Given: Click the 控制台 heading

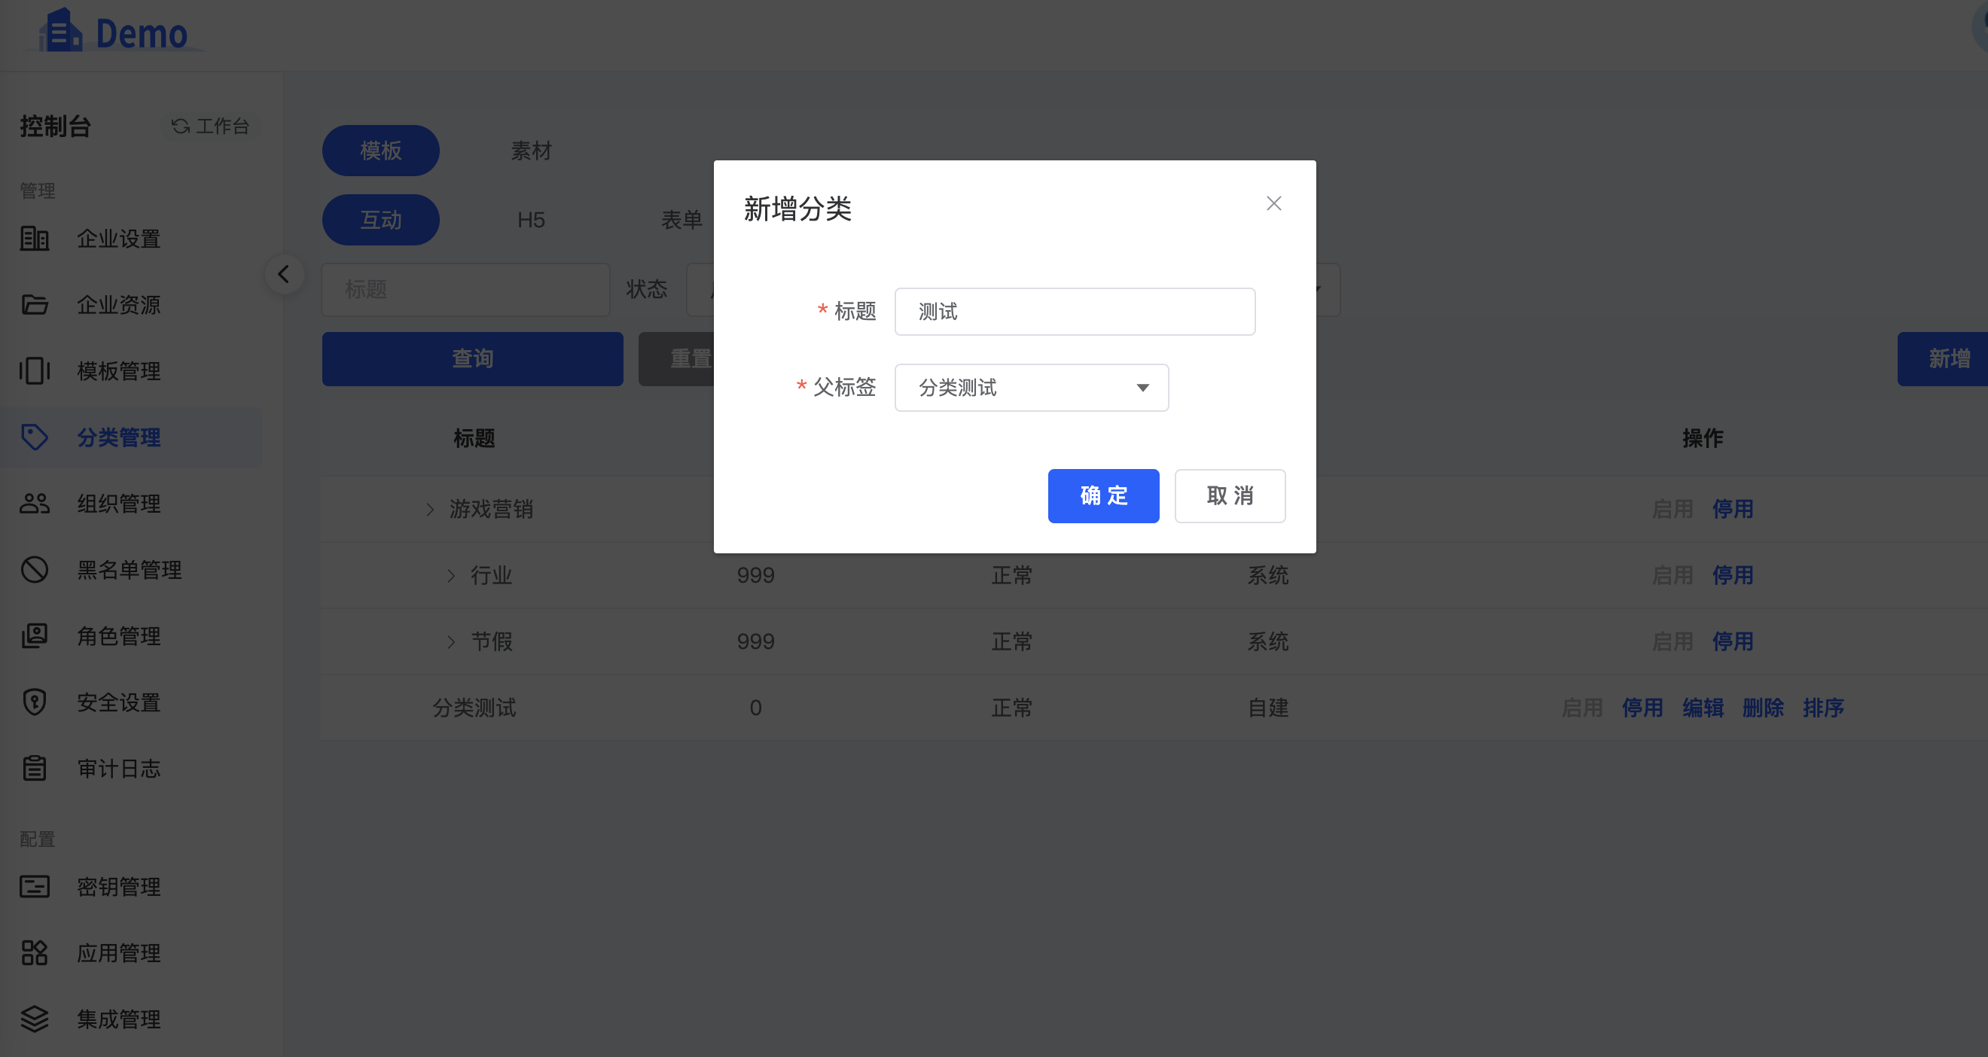Looking at the screenshot, I should (56, 126).
